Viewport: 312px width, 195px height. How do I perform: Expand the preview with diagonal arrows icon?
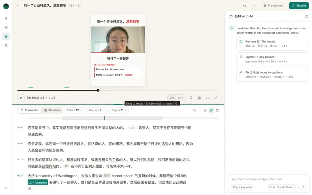[216, 98]
